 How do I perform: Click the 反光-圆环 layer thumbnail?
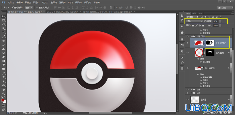(199, 53)
